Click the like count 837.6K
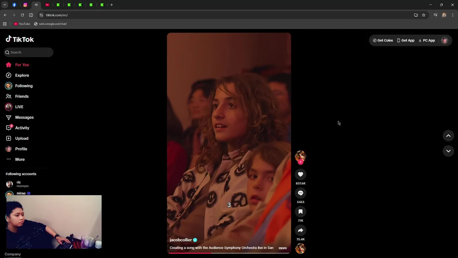 301,183
